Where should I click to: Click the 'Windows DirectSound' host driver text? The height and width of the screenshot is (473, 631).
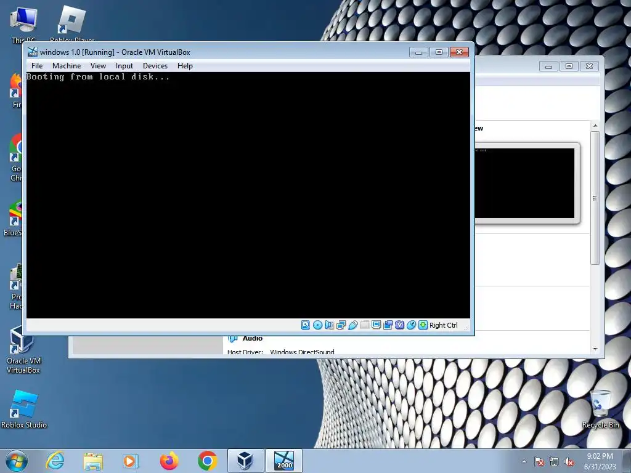[x=302, y=352]
